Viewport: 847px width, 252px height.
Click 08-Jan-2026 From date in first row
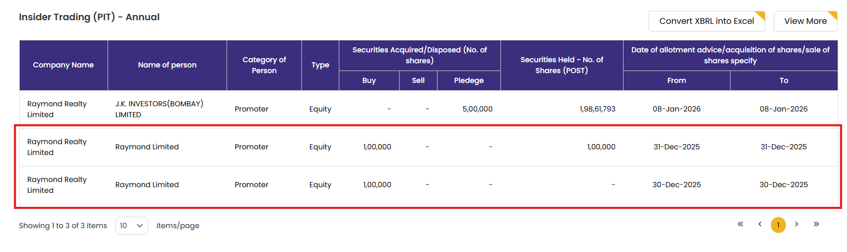click(x=677, y=109)
